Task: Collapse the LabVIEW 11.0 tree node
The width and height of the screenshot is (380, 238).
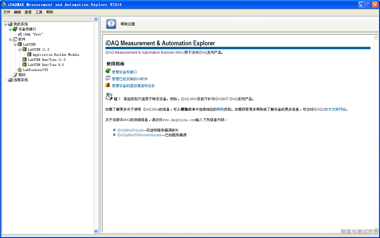Action: pos(20,50)
